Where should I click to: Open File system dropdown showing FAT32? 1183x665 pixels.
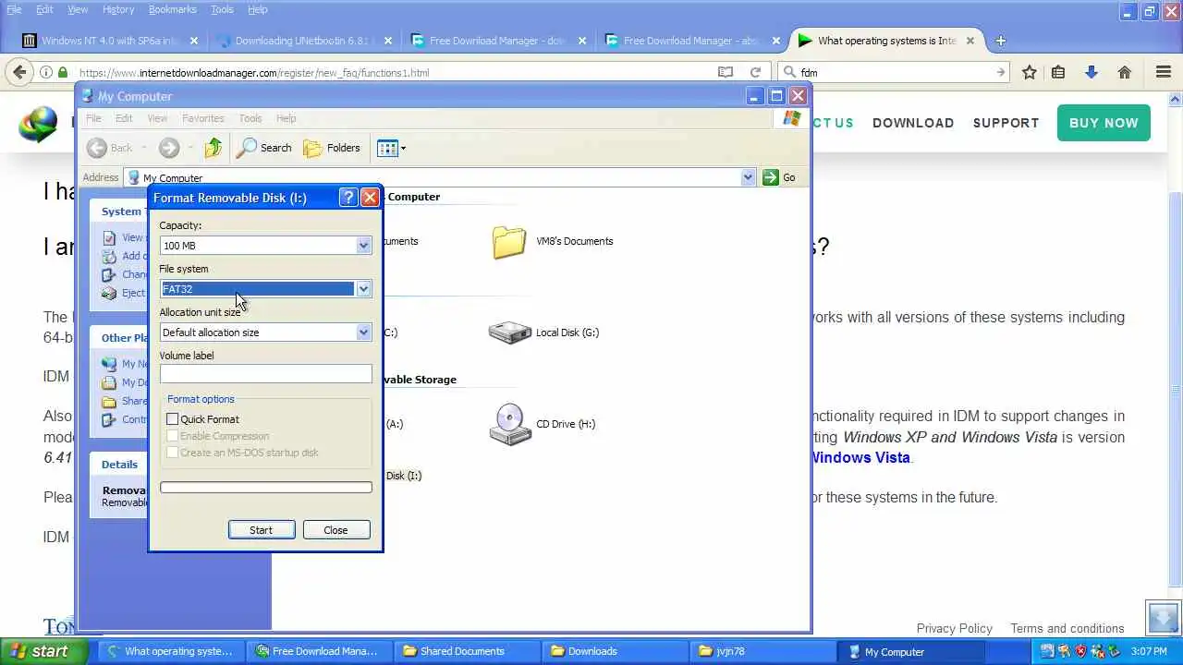pos(363,289)
